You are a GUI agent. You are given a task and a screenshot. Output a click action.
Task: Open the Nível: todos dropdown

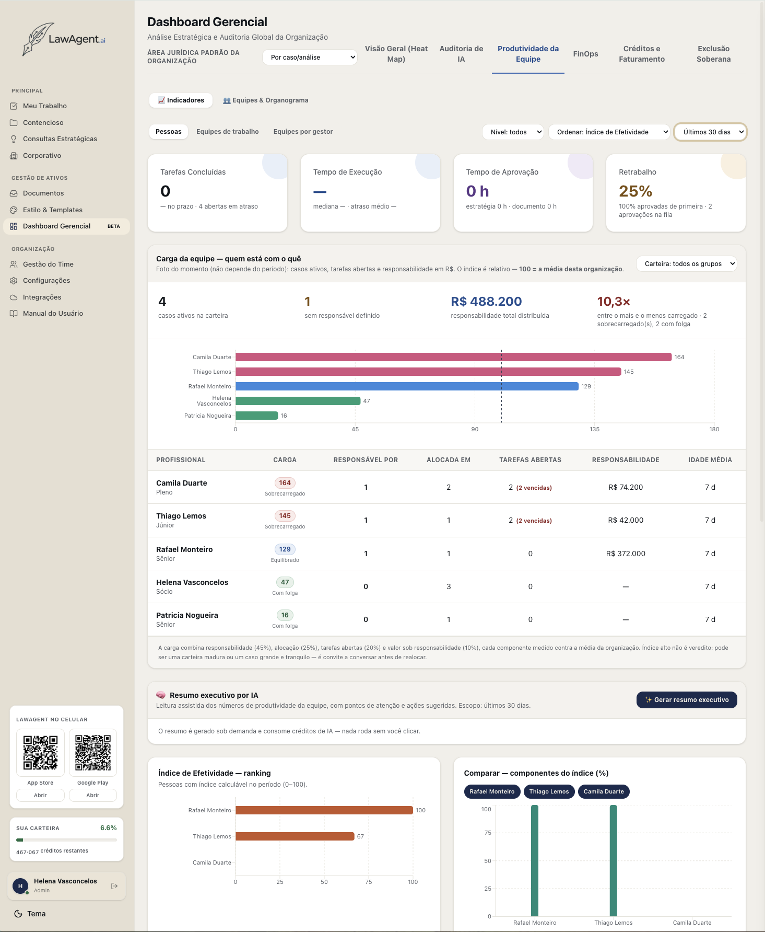(x=513, y=132)
